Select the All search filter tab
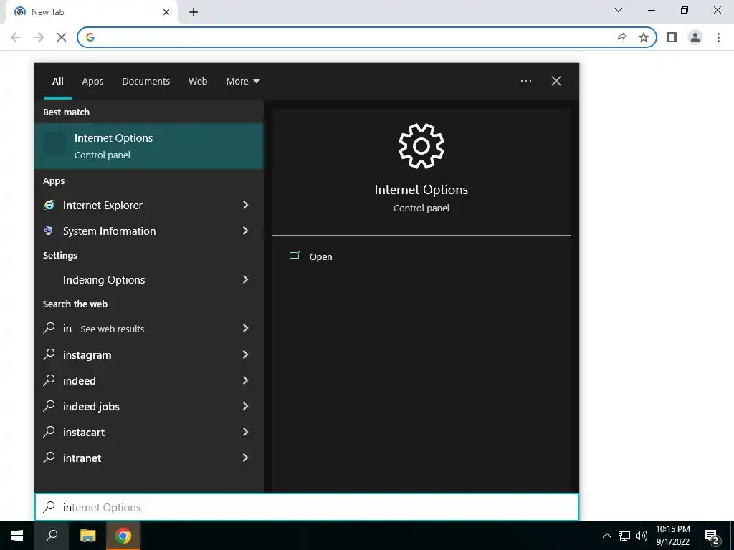 (x=57, y=82)
